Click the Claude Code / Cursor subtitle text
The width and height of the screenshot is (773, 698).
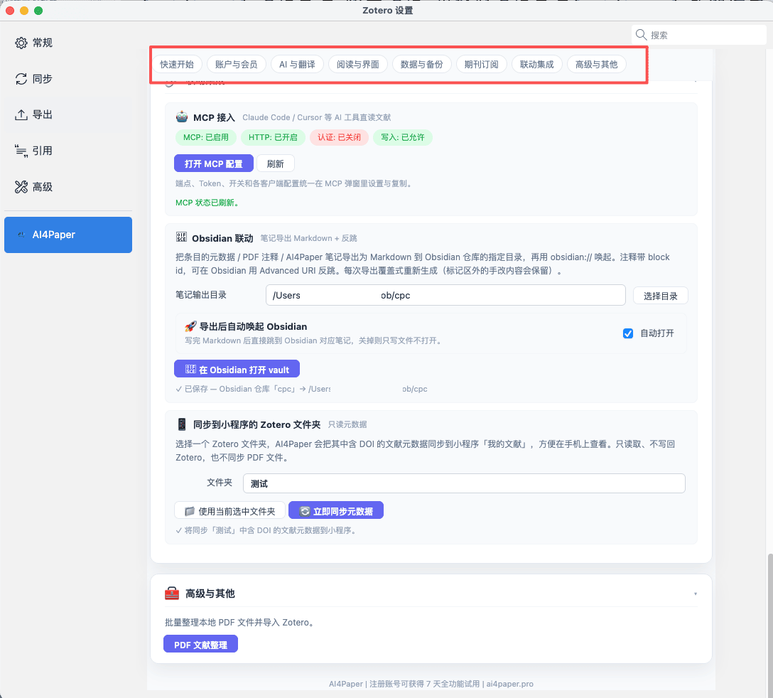[x=316, y=117]
